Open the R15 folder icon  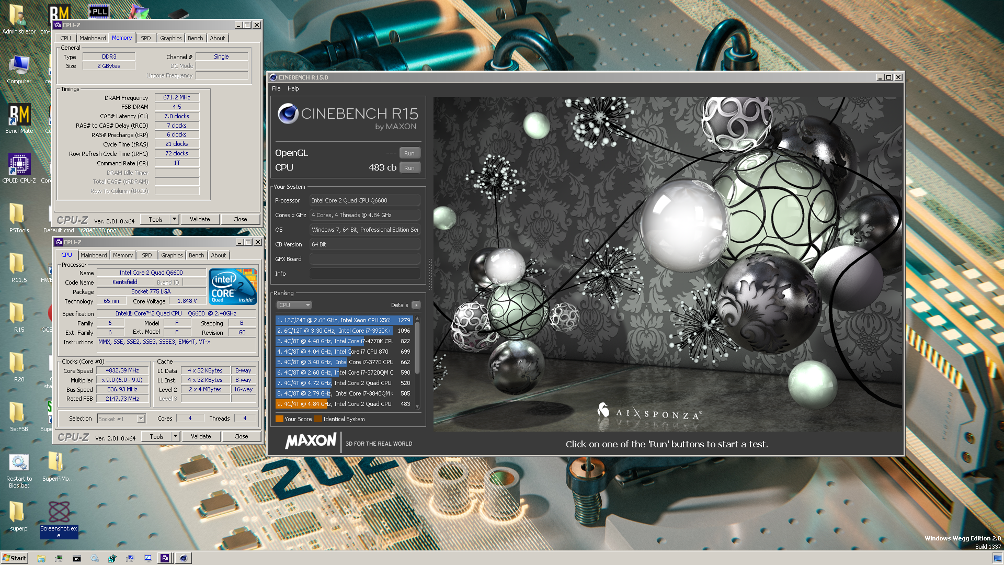pos(19,318)
